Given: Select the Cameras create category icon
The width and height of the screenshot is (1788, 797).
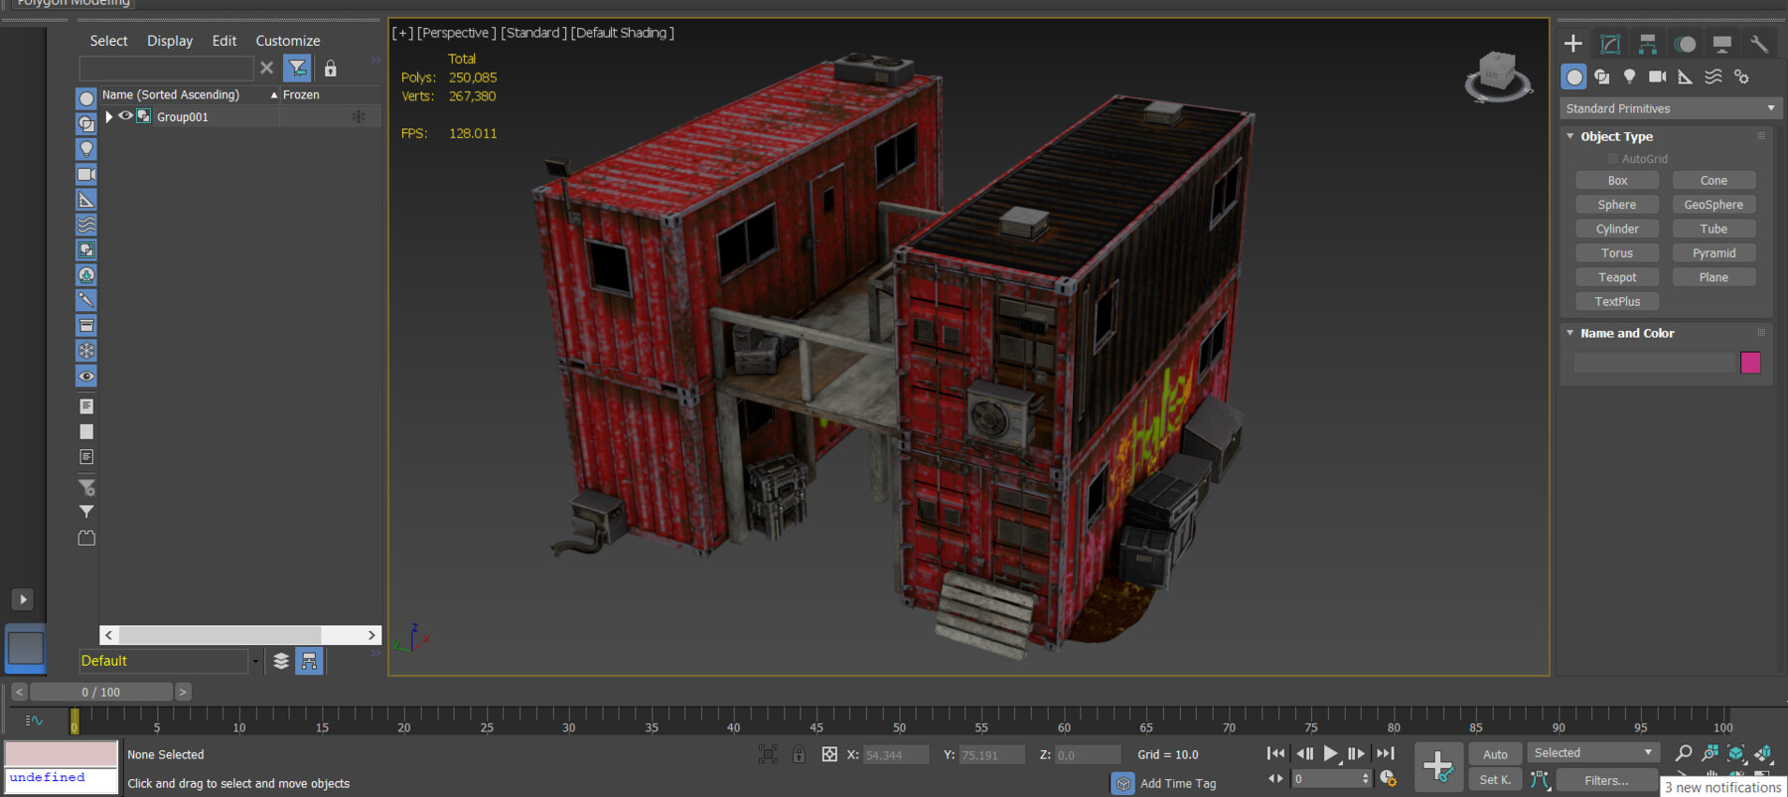Looking at the screenshot, I should (x=1658, y=77).
